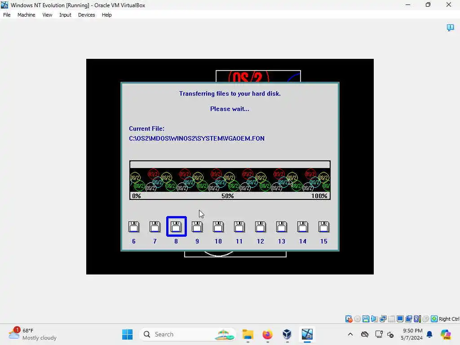The image size is (460, 345).
Task: Click diskette 15 icon in installer
Action: tap(324, 227)
